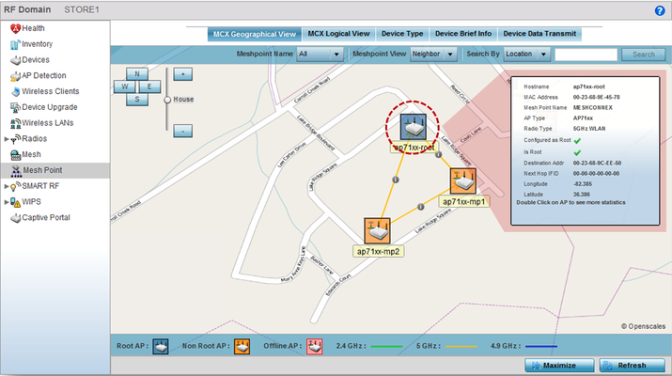Click the zoom slider handle at House
672x376 pixels.
[167, 100]
